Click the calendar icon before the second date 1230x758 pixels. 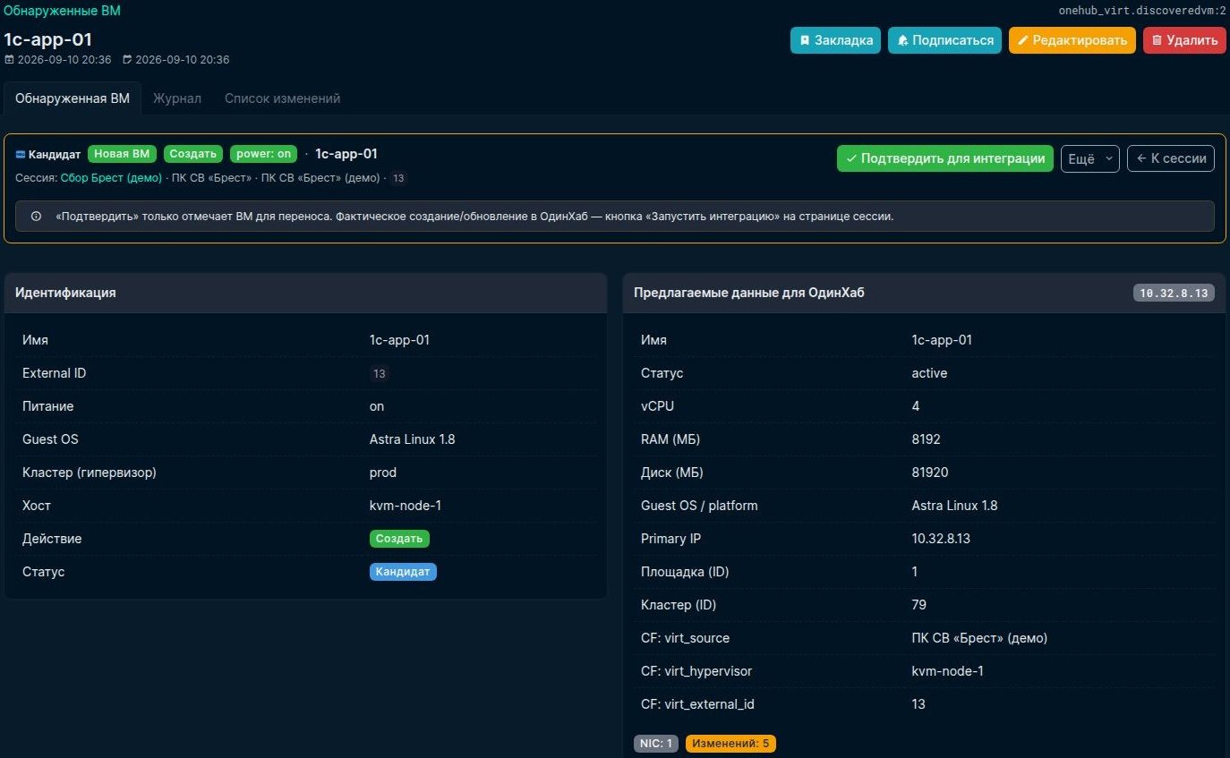pyautogui.click(x=127, y=60)
